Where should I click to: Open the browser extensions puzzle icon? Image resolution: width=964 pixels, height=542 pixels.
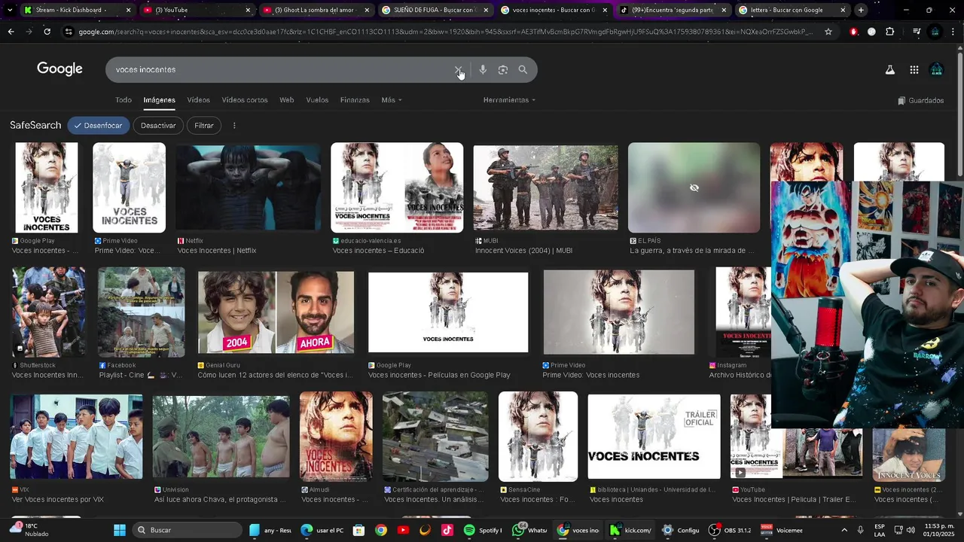(890, 32)
